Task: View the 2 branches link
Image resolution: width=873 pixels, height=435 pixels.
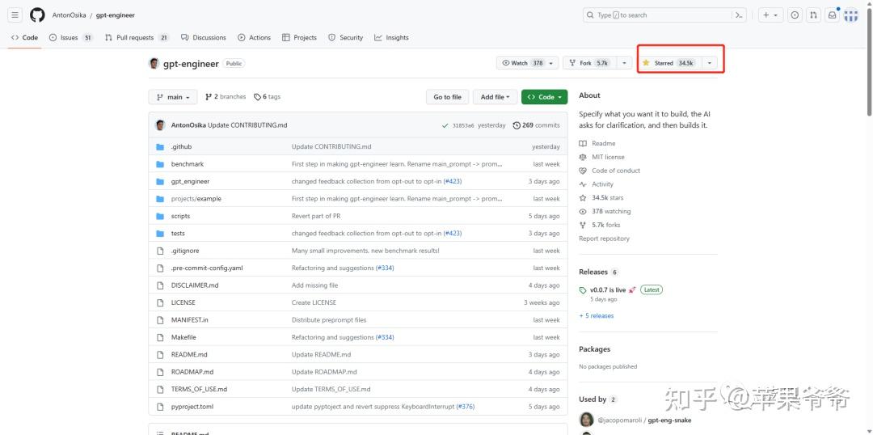Action: pyautogui.click(x=226, y=97)
